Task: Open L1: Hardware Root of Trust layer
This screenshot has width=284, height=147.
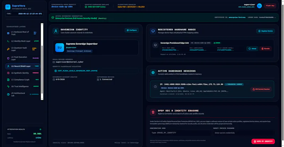Action: (x=23, y=33)
